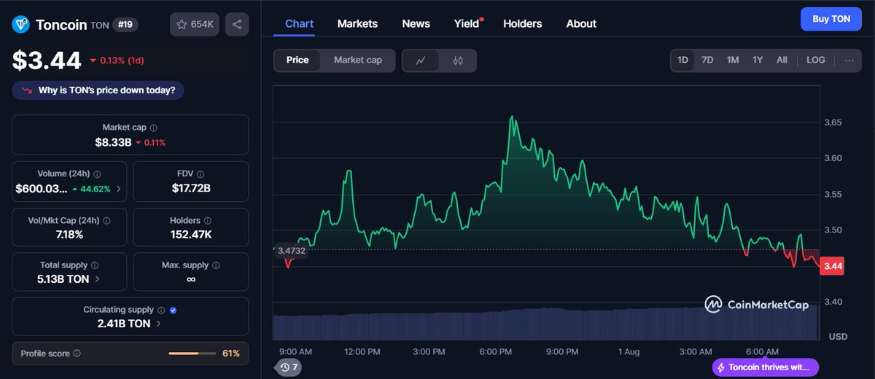
Task: Click the 152.47K holders value
Action: pos(190,234)
